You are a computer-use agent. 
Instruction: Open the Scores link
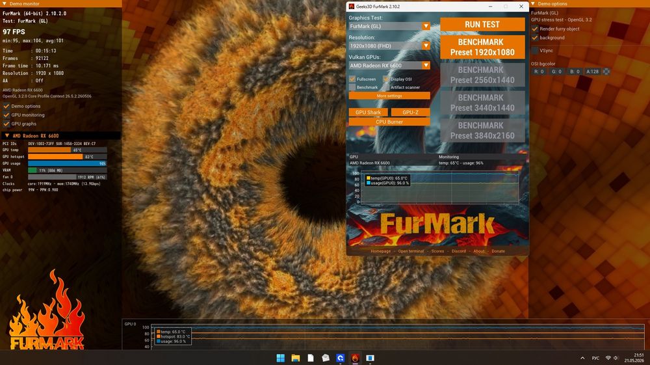click(437, 251)
